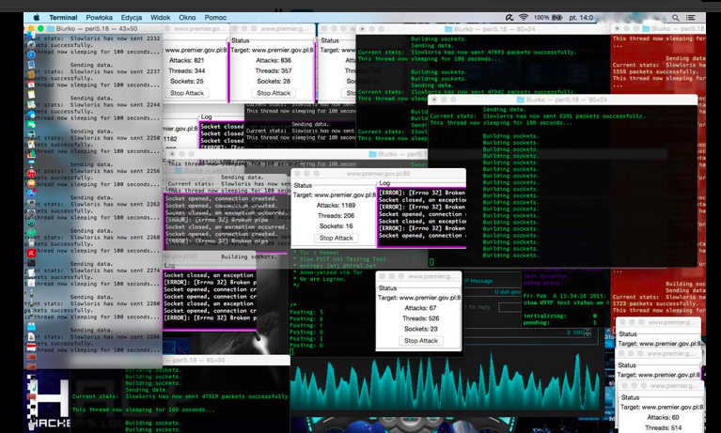This screenshot has height=433, width=721.
Task: Open Finder from the Dock
Action: [31, 36]
